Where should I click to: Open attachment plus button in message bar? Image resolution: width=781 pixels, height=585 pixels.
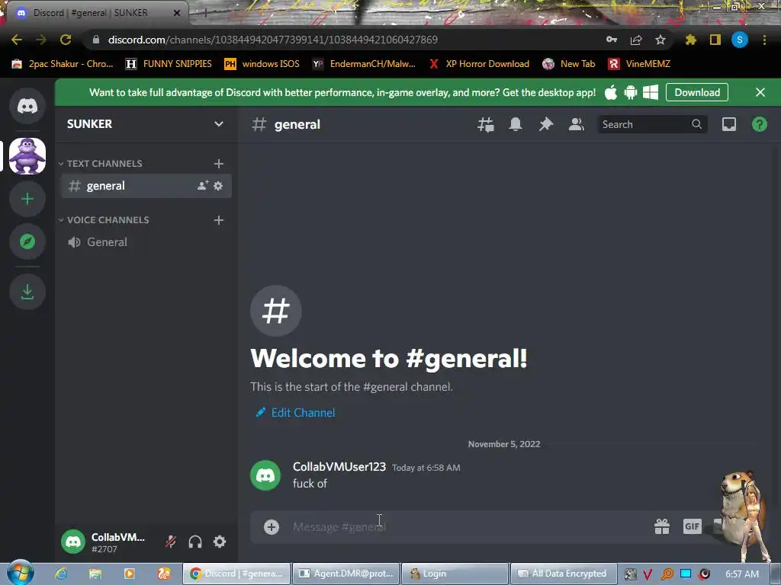272,527
